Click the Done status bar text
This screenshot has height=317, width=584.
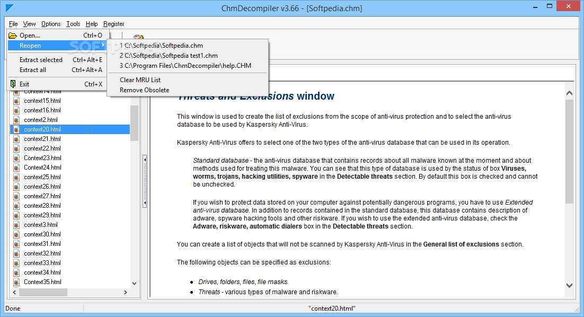click(x=13, y=309)
